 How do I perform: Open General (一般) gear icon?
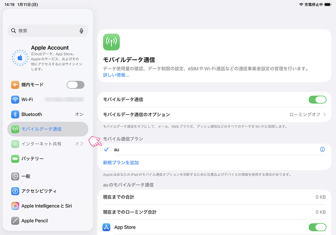click(x=15, y=176)
